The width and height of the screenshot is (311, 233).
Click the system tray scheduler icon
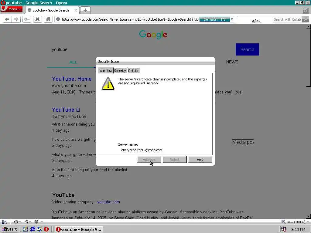click(284, 229)
